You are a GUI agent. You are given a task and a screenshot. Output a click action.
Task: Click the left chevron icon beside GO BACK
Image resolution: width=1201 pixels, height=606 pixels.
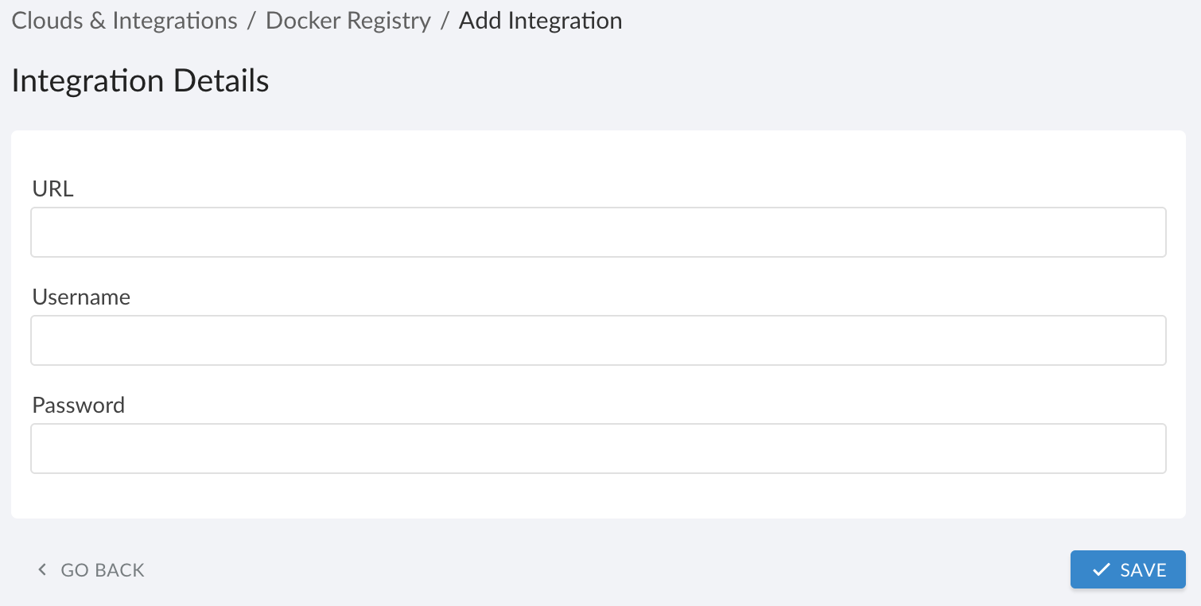point(41,569)
